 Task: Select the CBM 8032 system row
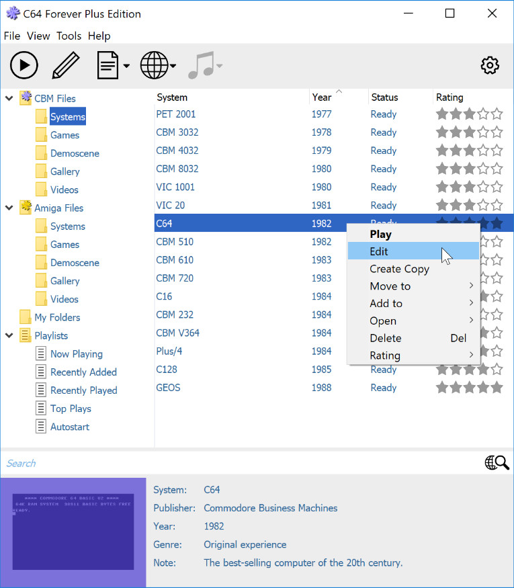[334, 169]
